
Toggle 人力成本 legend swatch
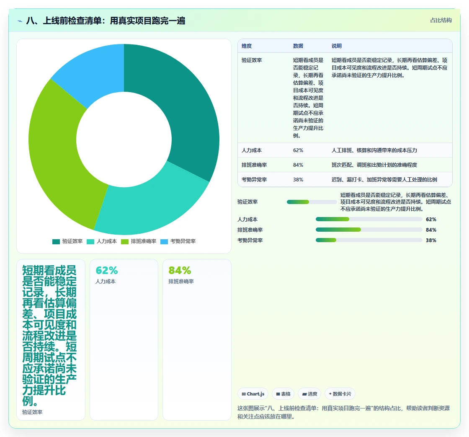(x=90, y=242)
